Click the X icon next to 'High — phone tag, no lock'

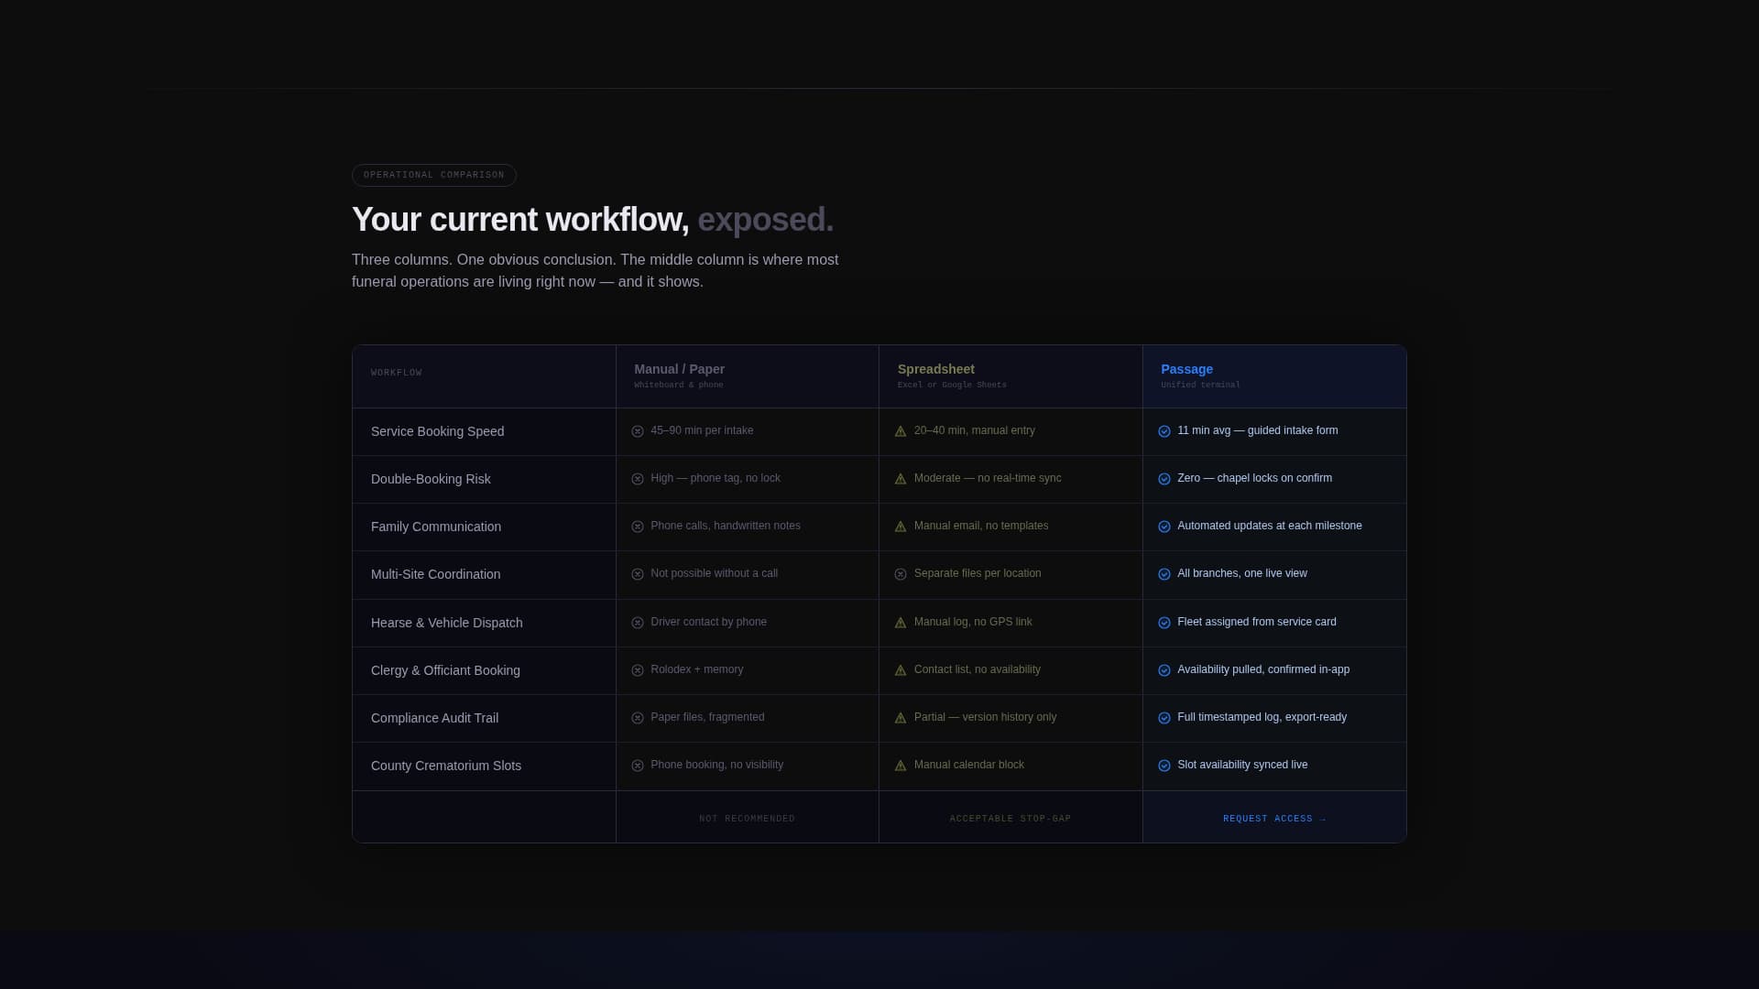638,479
